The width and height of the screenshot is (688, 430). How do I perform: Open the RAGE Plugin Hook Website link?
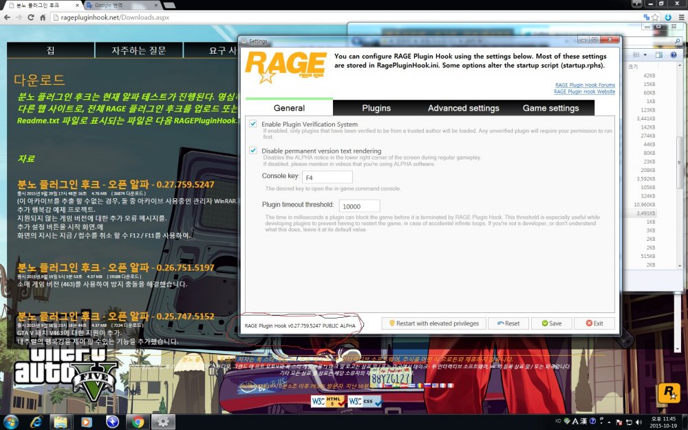(584, 92)
